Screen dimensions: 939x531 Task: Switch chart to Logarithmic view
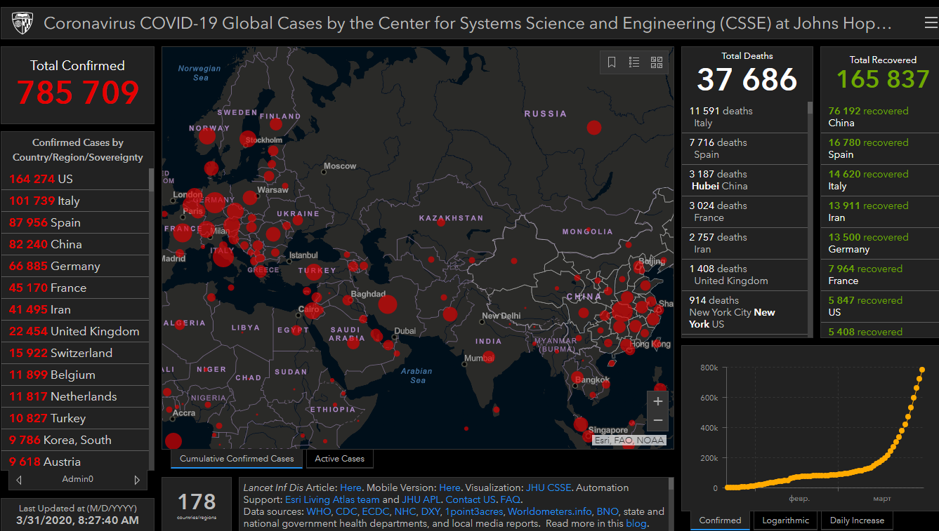point(785,520)
